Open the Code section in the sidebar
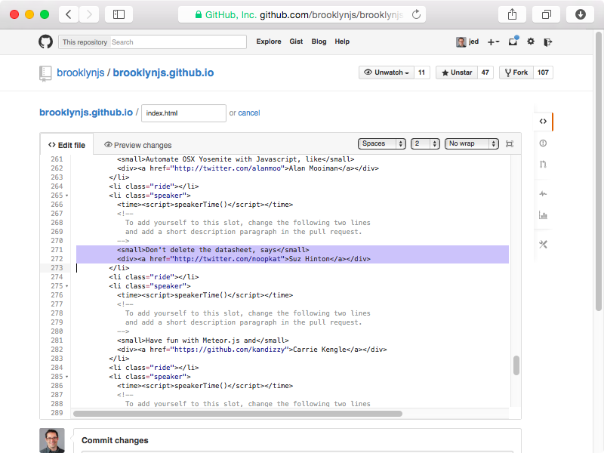The width and height of the screenshot is (604, 453). (x=543, y=122)
